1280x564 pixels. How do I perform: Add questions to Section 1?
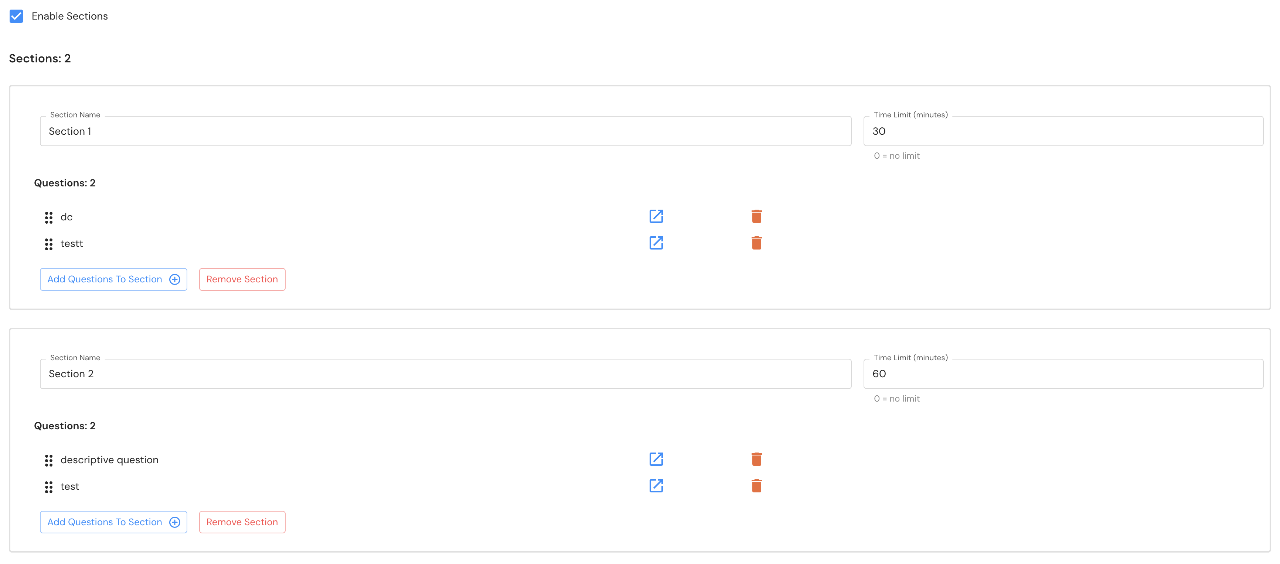113,279
